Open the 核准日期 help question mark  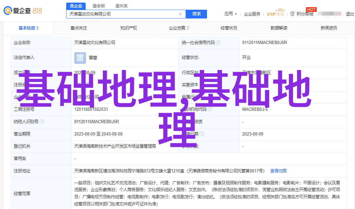coord(202,134)
